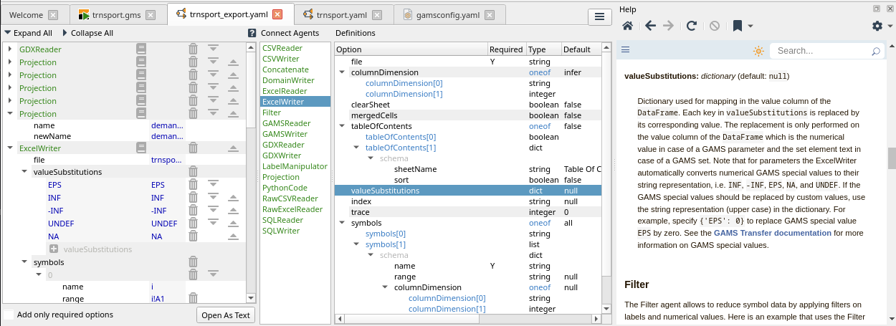Click the Connect Agents help icon

(252, 33)
